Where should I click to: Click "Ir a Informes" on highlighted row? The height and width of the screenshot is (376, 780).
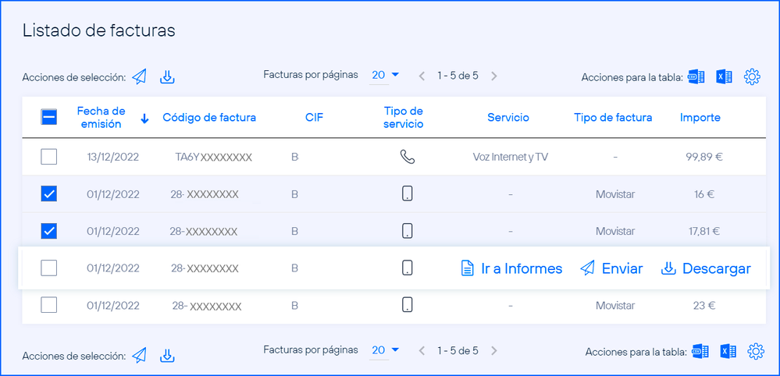(511, 268)
